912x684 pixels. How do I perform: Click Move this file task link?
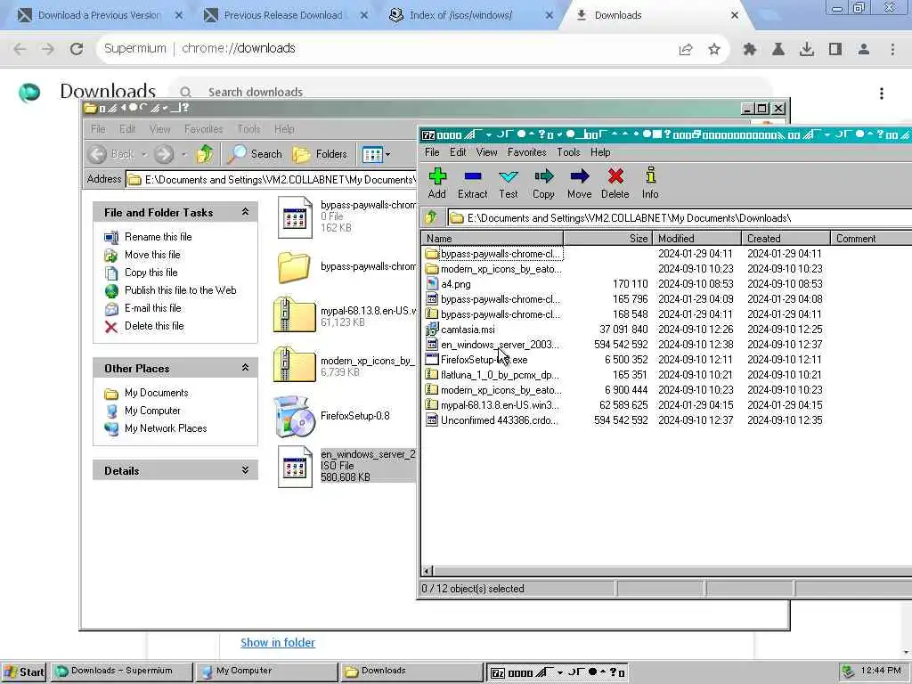152,255
